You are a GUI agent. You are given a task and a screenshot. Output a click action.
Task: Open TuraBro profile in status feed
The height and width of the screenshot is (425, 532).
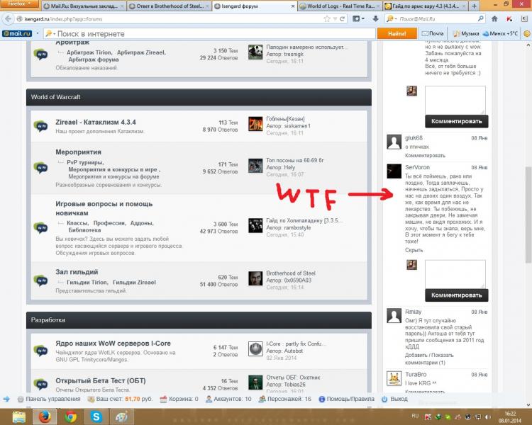pos(416,375)
